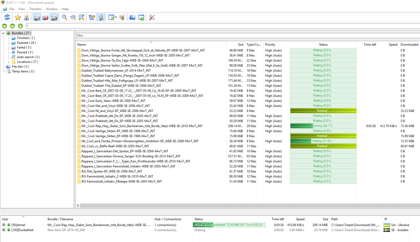Open Favorite hubs star icon
The image size is (420, 242).
18,17
